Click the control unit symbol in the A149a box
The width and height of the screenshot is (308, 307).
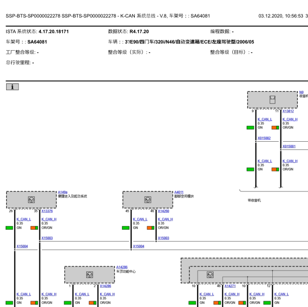pyautogui.click(x=32, y=200)
